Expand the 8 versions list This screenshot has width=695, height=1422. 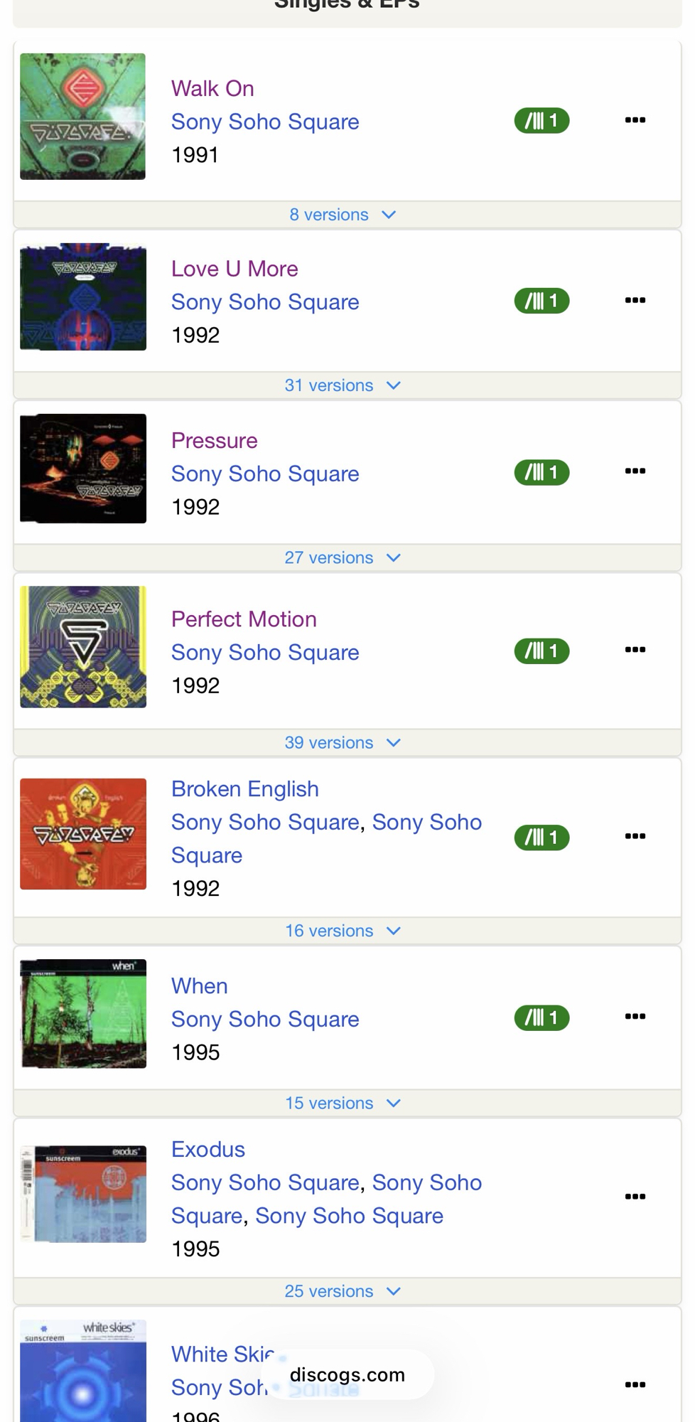point(343,215)
